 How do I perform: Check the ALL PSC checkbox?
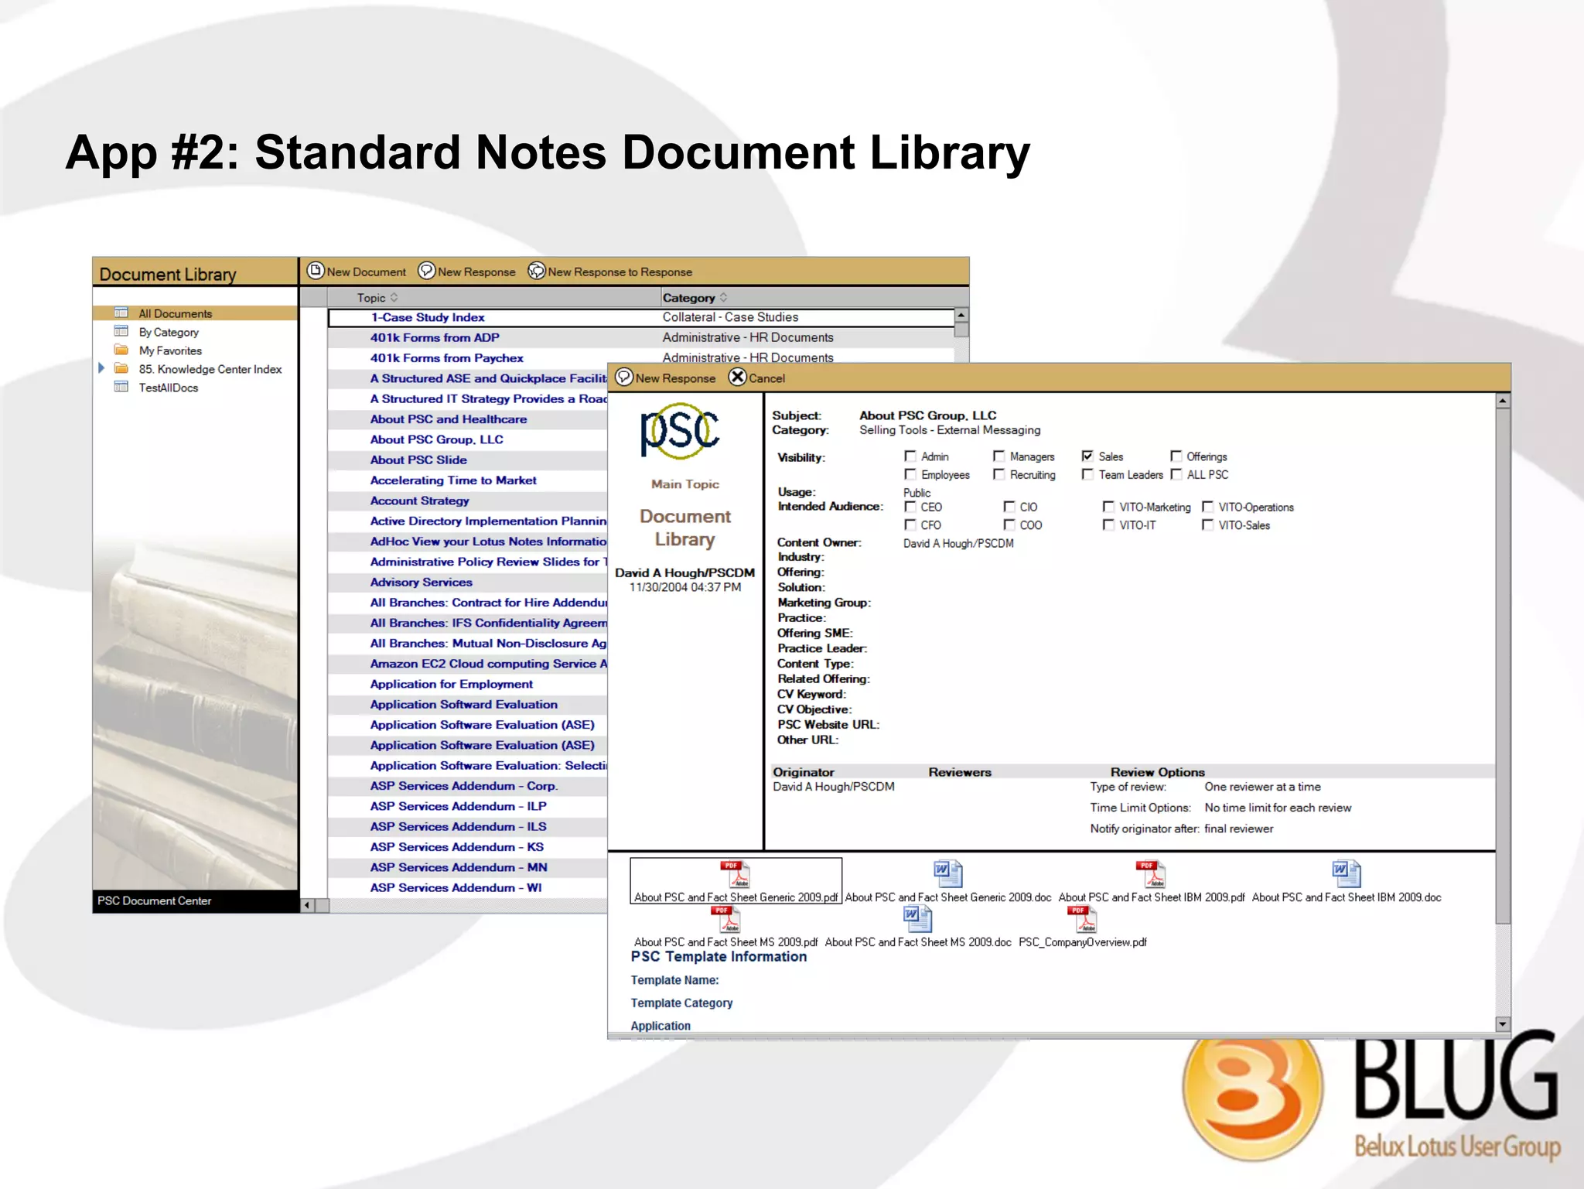tap(1176, 474)
